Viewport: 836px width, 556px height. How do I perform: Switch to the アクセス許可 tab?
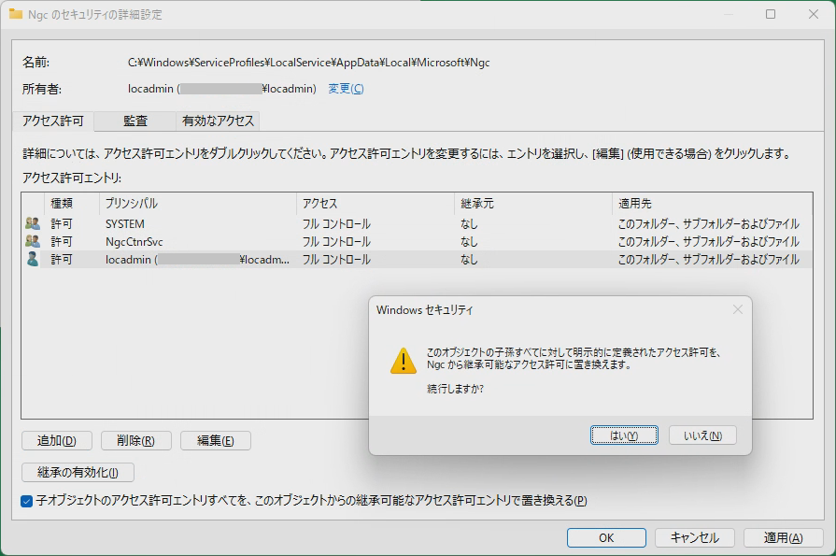[53, 121]
